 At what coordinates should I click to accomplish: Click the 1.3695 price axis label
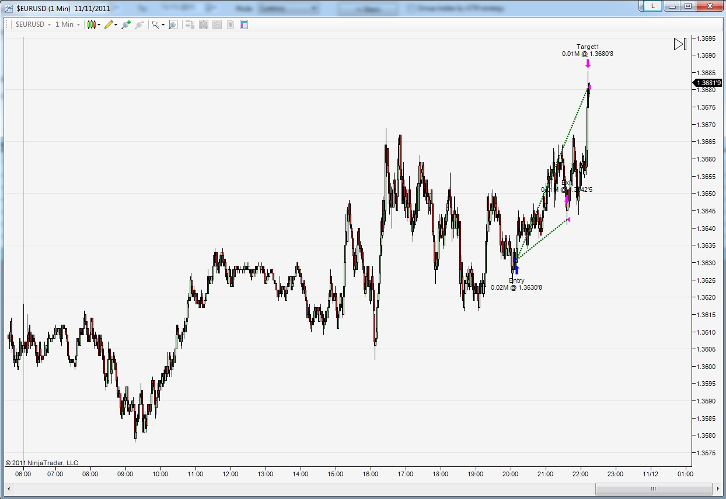pyautogui.click(x=706, y=38)
